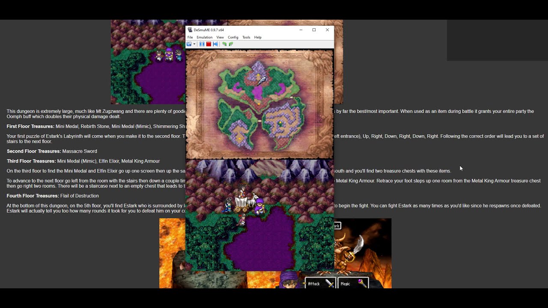
Task: Open the File menu in DeSmuME
Action: pos(190,37)
